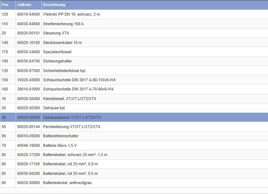The height and width of the screenshot is (194, 268).
Task: Choose the Kleinteileset row
Action: [x=69, y=99]
